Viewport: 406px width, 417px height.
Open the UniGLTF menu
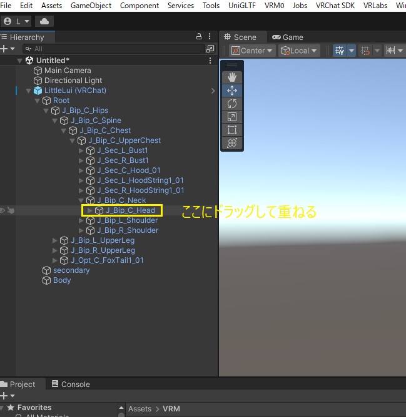click(x=242, y=6)
